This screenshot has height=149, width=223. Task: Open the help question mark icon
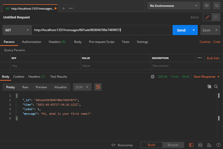pos(218,145)
